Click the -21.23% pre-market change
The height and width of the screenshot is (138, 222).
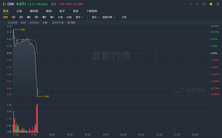click(x=78, y=4)
